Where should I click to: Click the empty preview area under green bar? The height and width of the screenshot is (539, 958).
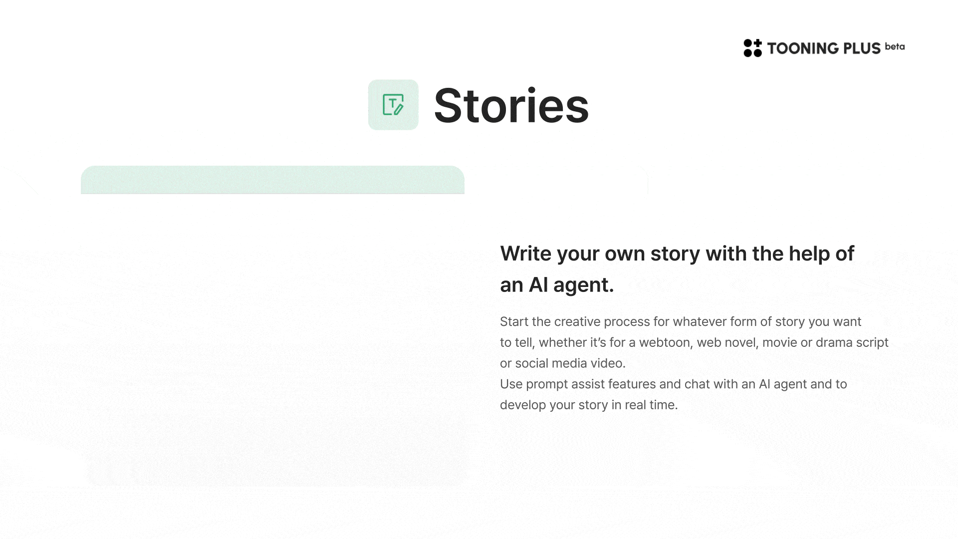(272, 339)
